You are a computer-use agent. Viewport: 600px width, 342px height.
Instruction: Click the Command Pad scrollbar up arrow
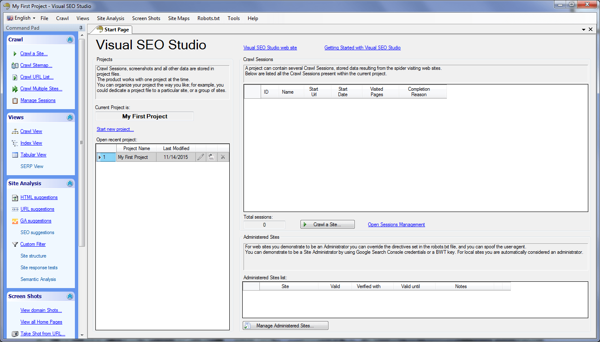tap(82, 35)
